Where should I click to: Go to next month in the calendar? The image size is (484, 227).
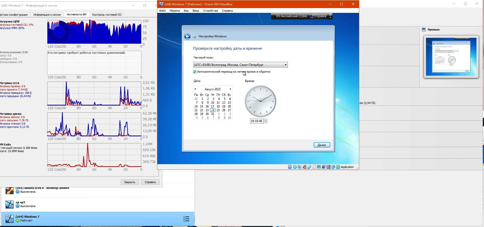click(230, 89)
